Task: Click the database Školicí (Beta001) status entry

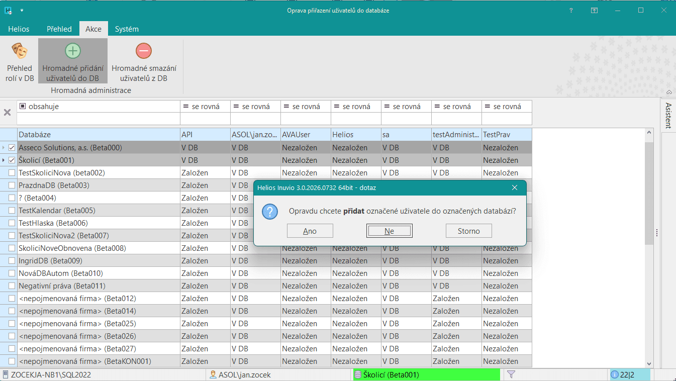Action: pyautogui.click(x=427, y=374)
